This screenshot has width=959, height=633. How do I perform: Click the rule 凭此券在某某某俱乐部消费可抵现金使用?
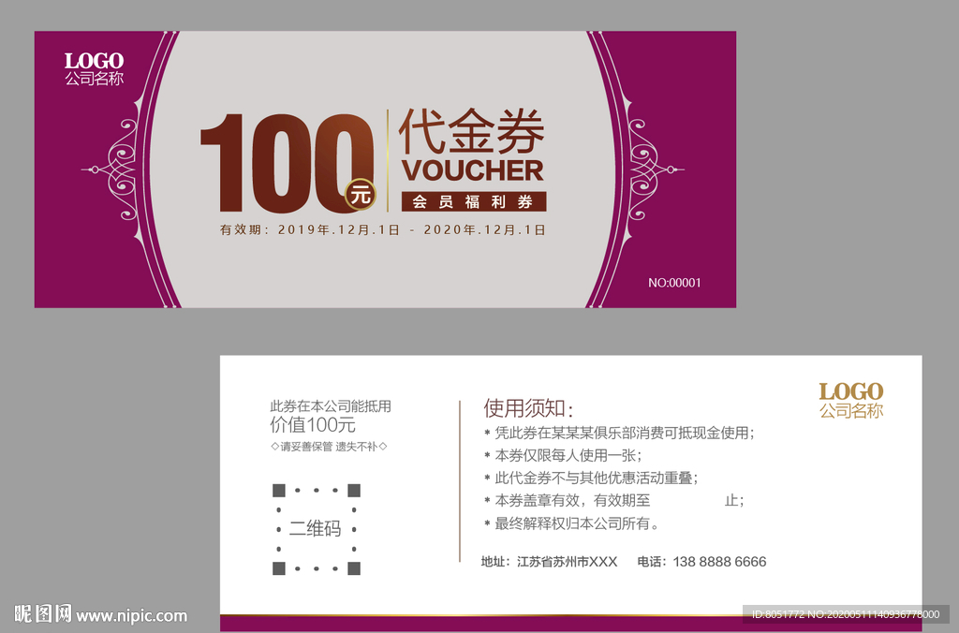pyautogui.click(x=620, y=433)
